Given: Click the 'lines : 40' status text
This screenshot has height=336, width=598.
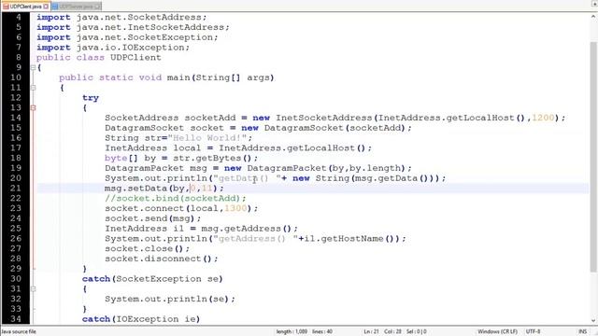Looking at the screenshot, I should click(322, 331).
